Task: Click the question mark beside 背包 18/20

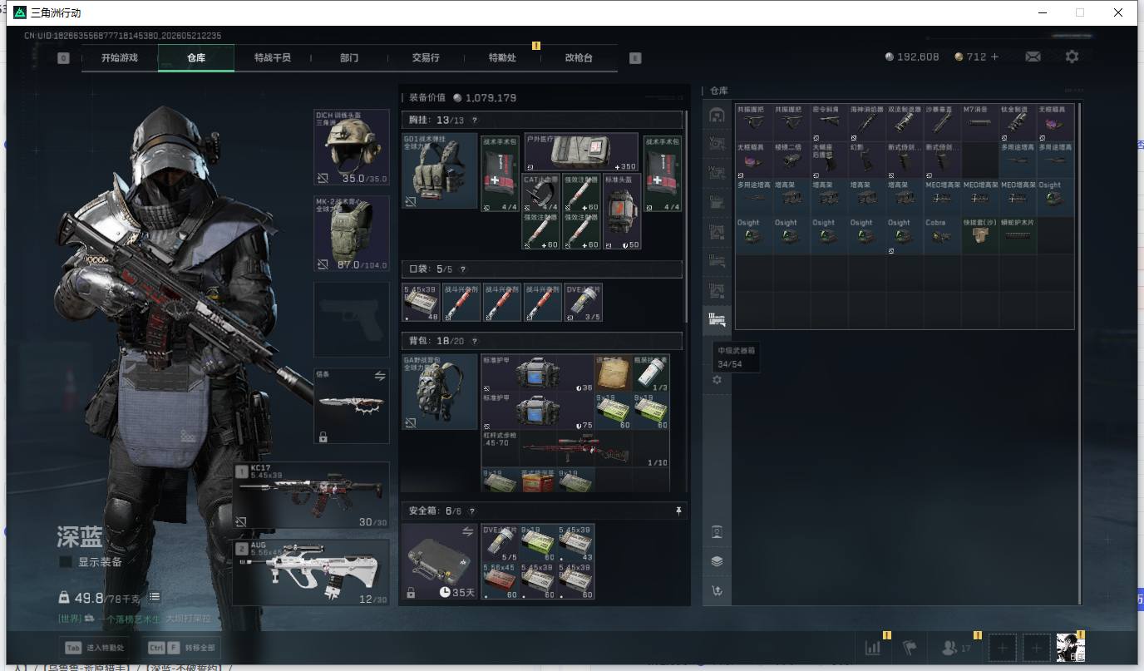Action: coord(475,341)
